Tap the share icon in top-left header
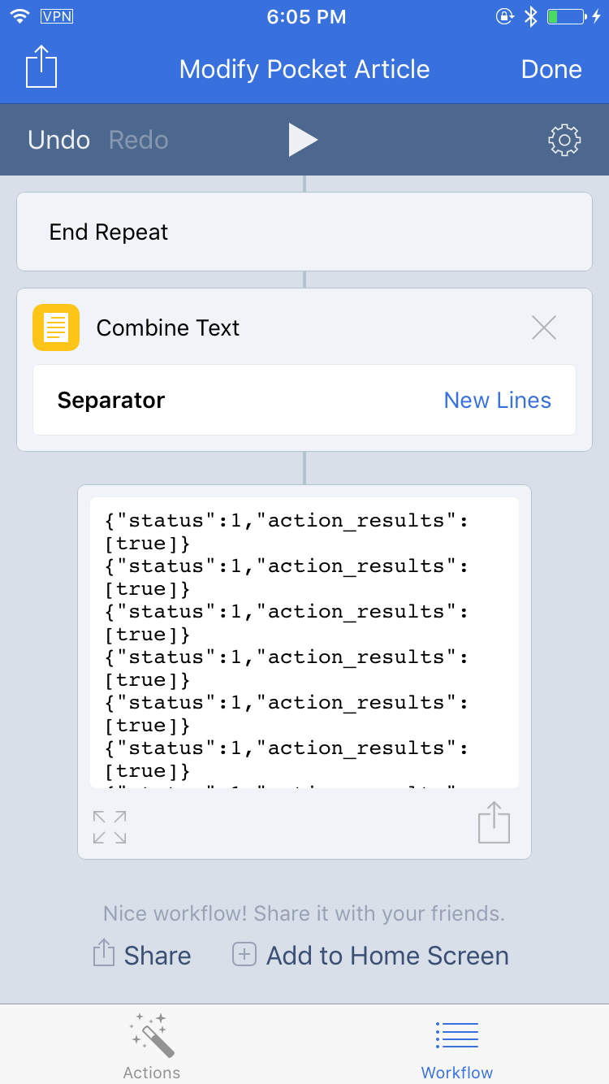This screenshot has height=1084, width=609. tap(41, 67)
